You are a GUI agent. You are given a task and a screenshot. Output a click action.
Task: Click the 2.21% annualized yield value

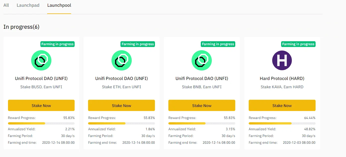pyautogui.click(x=70, y=129)
